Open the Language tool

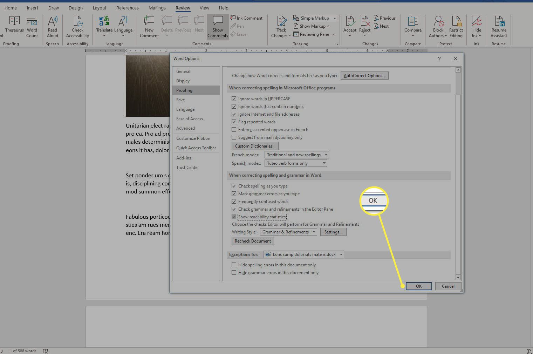pos(123,26)
